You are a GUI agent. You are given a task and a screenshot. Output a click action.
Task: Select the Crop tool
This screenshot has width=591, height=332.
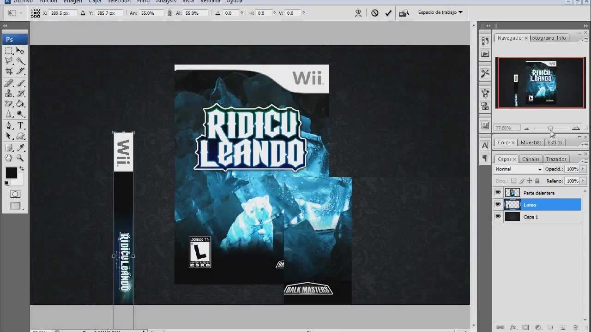click(x=9, y=71)
